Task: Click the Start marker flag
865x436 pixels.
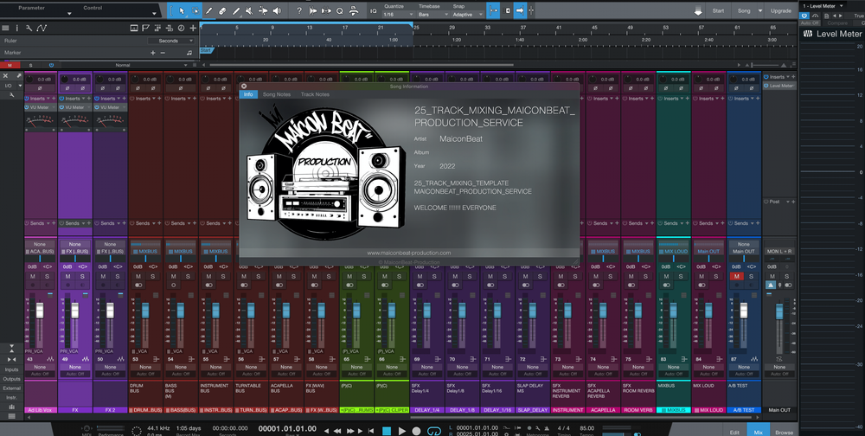Action: pos(205,51)
